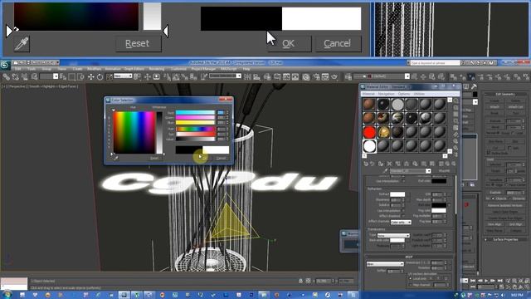531x299 pixels.
Task: Open Material Editor Options side icon
Action: click(x=455, y=141)
